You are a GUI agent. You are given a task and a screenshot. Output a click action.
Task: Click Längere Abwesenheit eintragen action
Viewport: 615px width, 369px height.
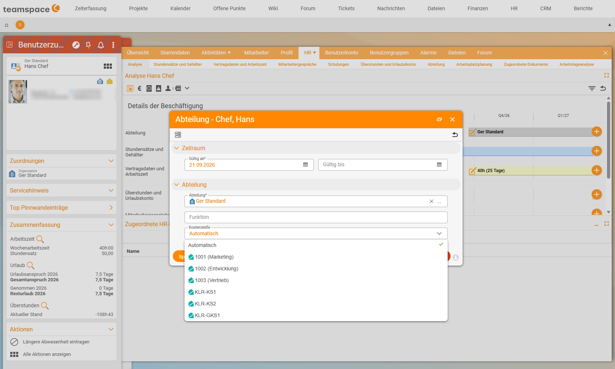pyautogui.click(x=56, y=342)
